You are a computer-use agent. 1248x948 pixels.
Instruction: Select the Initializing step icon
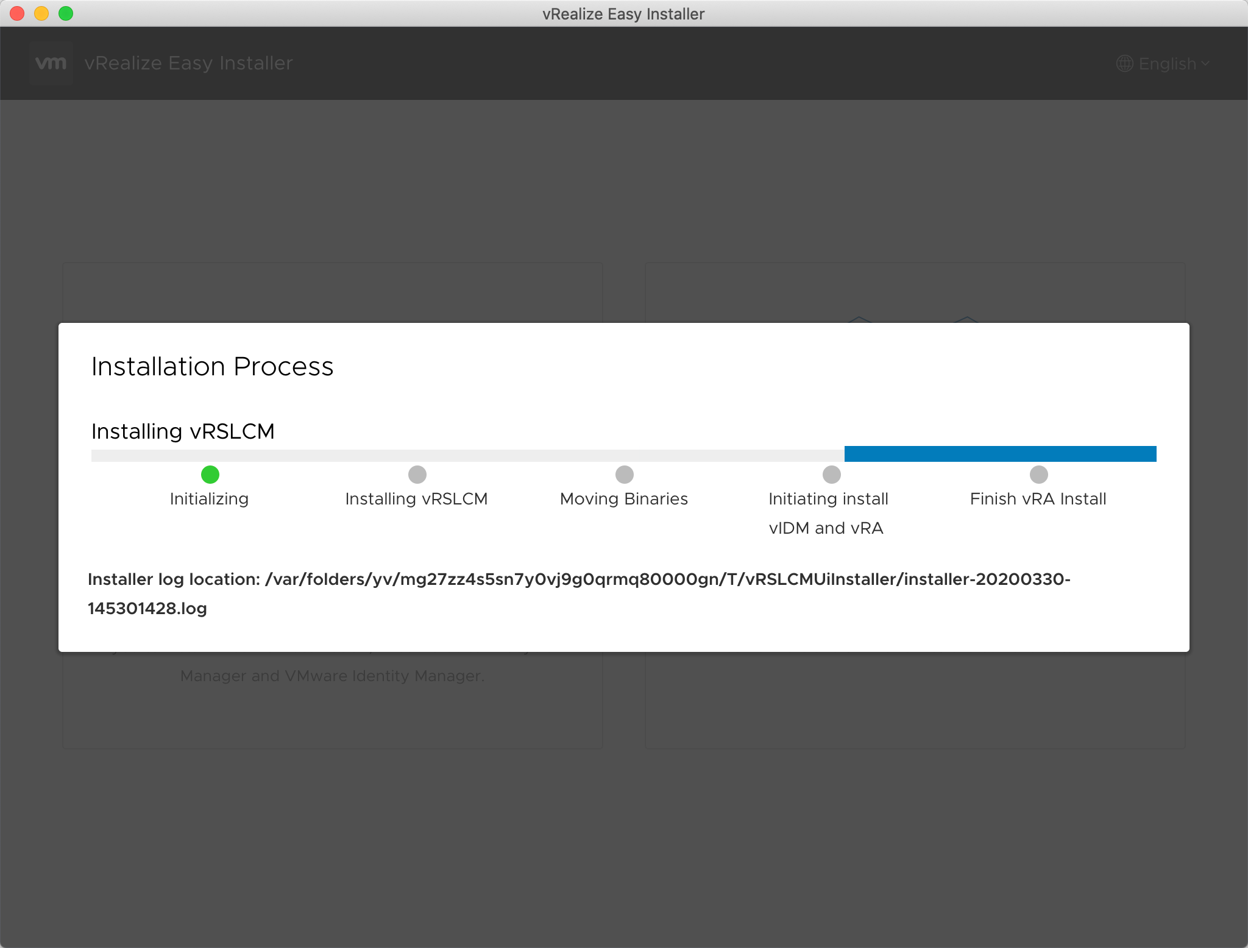[x=210, y=474]
